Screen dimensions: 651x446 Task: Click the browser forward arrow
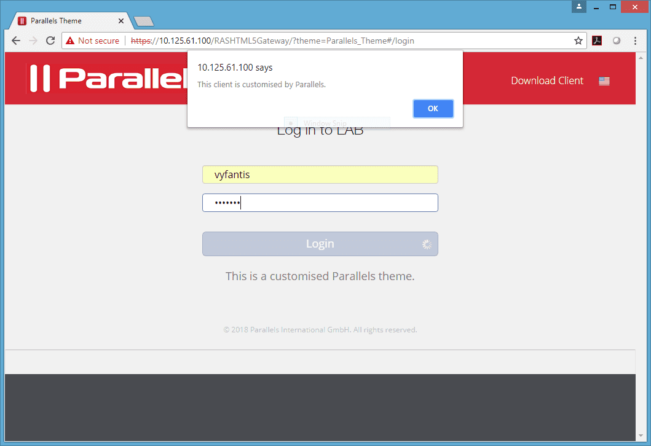(33, 41)
